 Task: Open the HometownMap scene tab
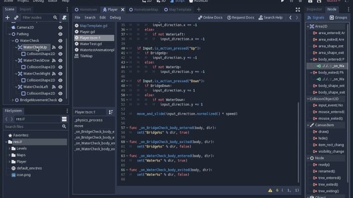[143, 9]
